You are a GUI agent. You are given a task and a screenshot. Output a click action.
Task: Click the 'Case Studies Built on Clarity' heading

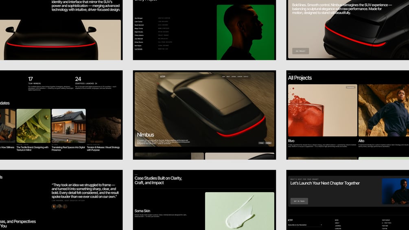click(x=158, y=180)
